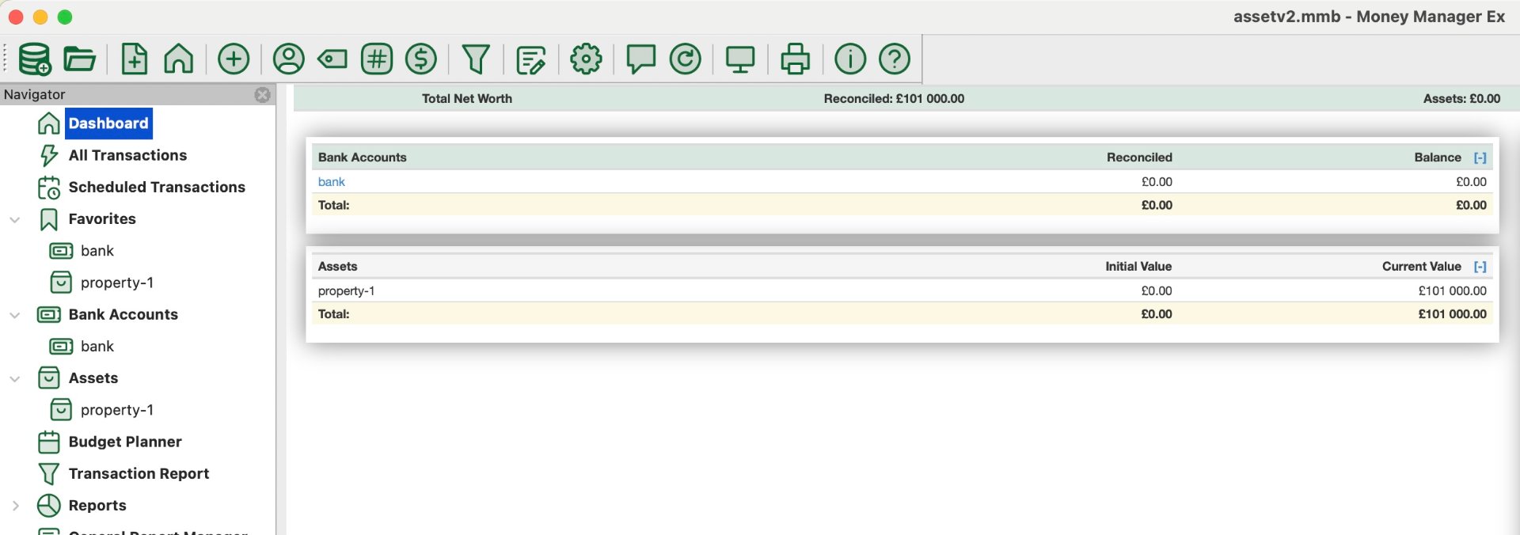Viewport: 1520px width, 535px height.
Task: Close the Navigator panel
Action: coord(263,95)
